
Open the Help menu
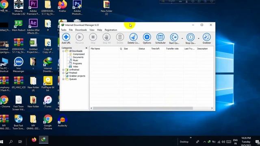click(100, 30)
